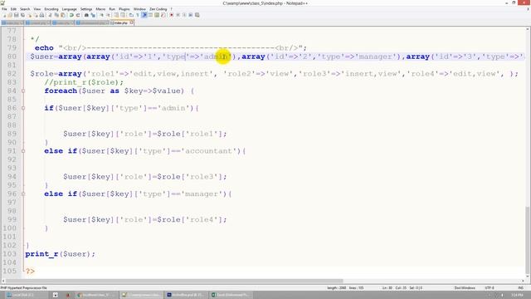Click the Cut scissors toolbar icon
The width and height of the screenshot is (531, 299).
[50, 15]
